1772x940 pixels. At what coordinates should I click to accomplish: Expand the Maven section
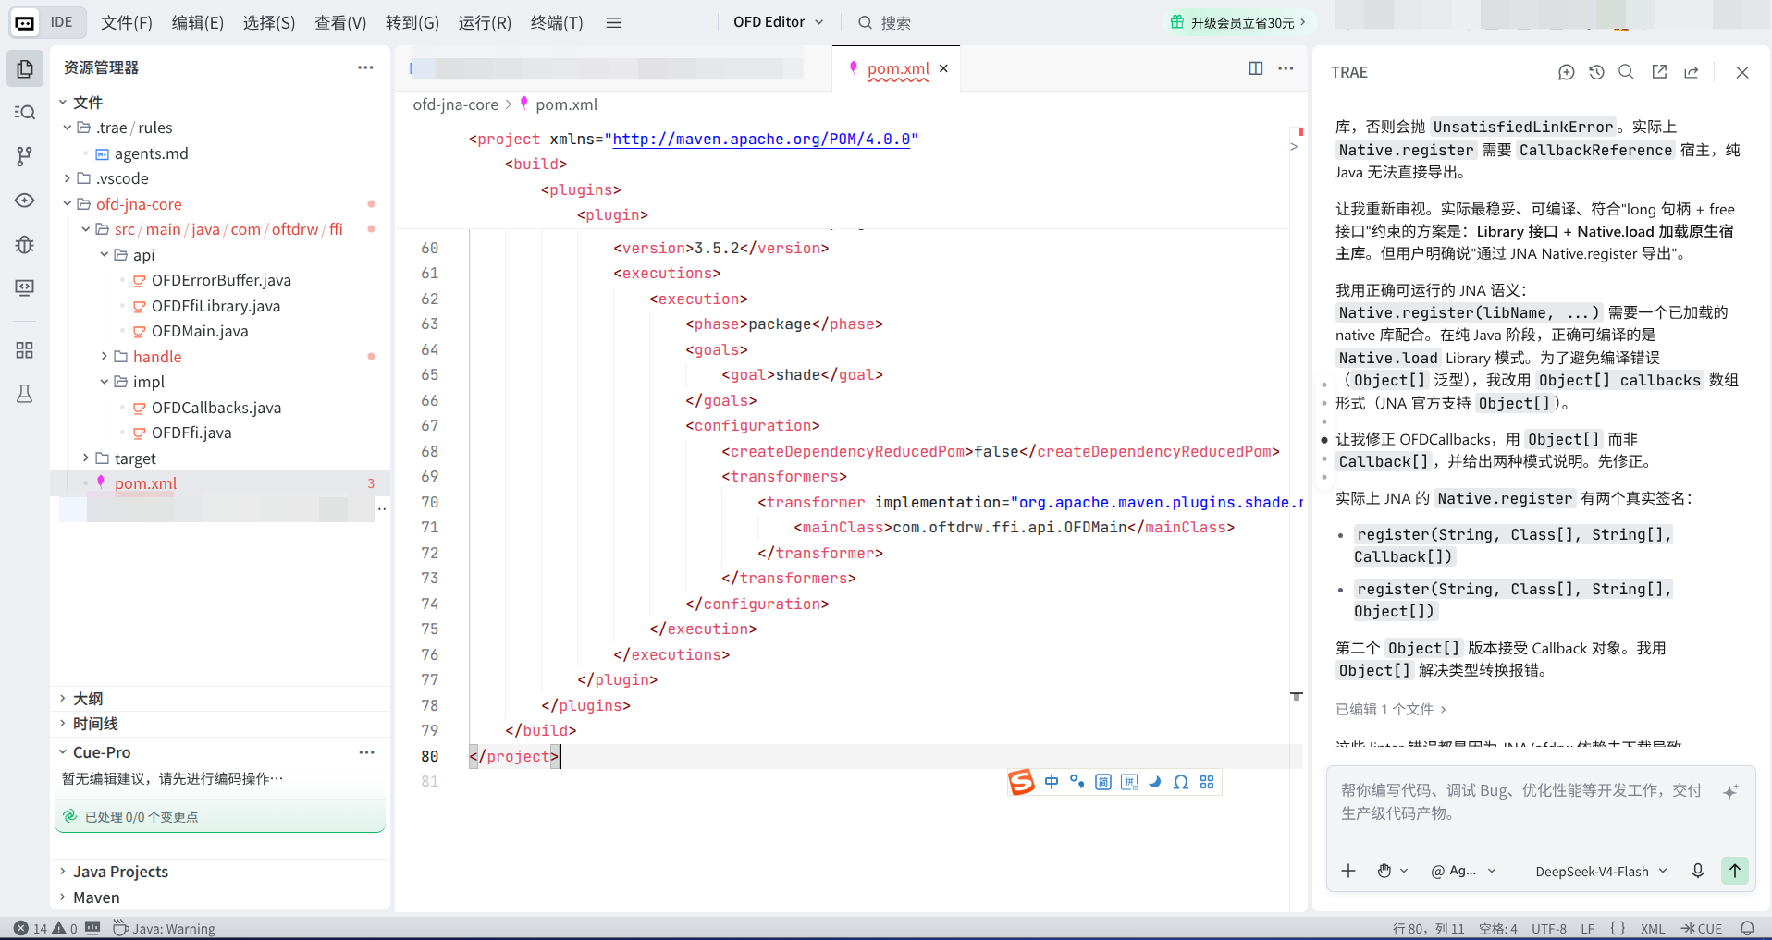point(96,897)
